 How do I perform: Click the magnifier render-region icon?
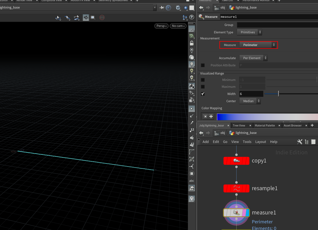(x=93, y=18)
